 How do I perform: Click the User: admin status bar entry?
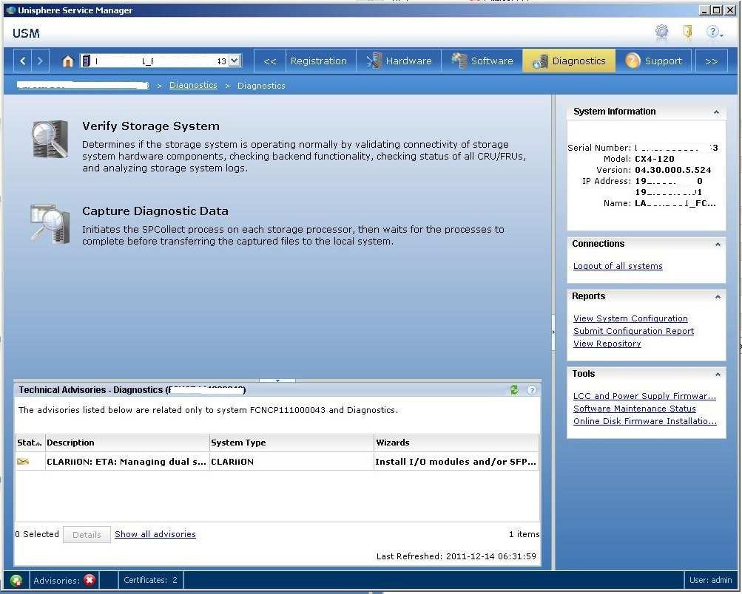710,580
